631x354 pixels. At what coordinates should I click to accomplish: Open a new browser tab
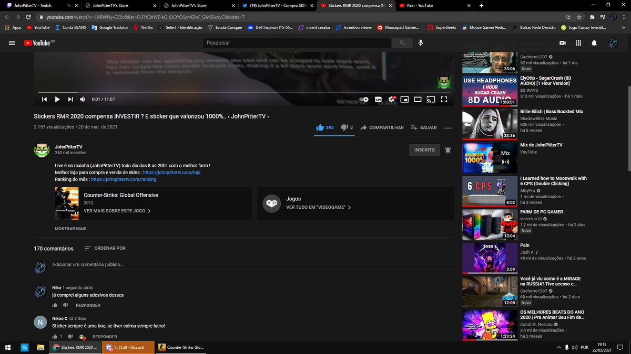(481, 5)
